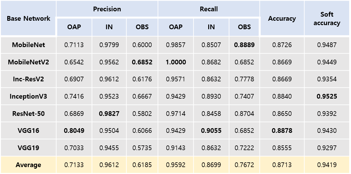Click the VGG16 row label
The height and width of the screenshot is (174, 351).
click(28, 131)
